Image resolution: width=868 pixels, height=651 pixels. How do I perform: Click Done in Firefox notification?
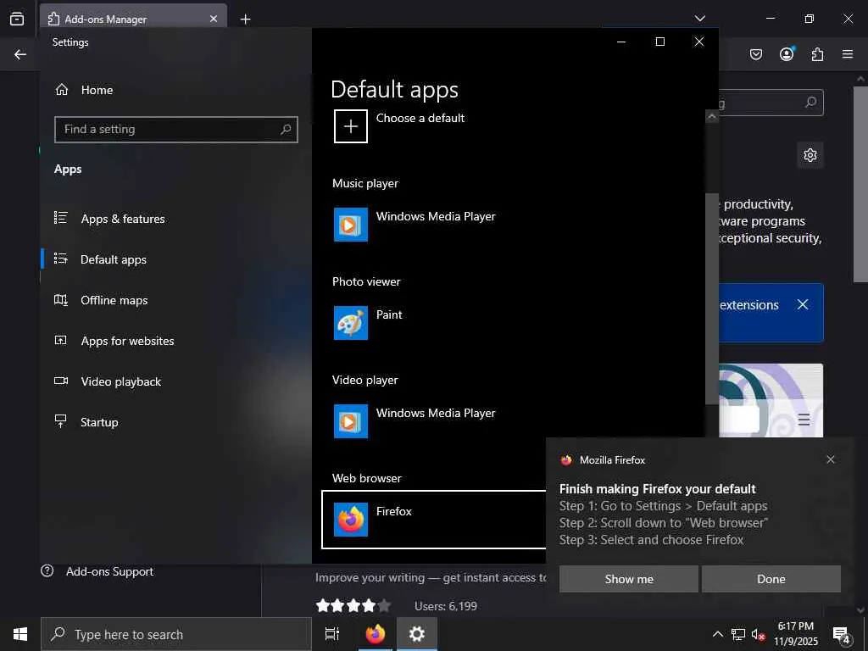[771, 579]
